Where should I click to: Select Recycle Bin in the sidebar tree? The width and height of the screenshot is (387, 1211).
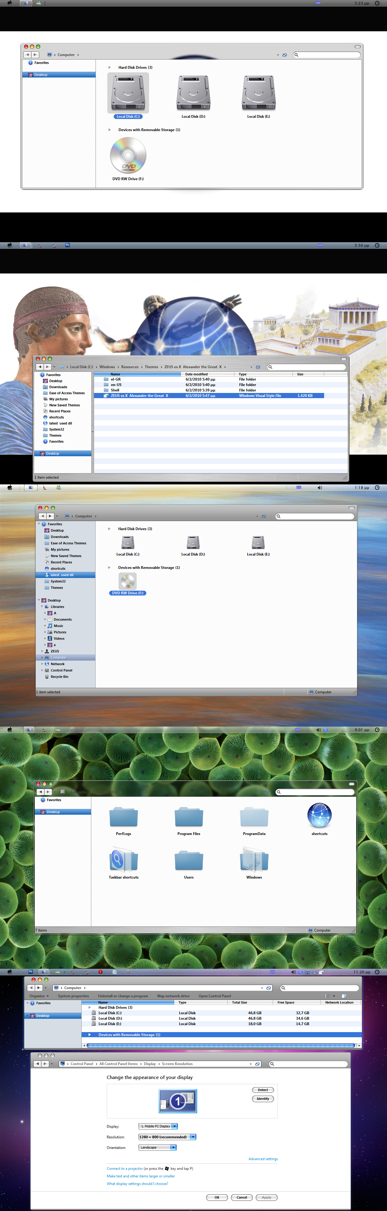(59, 676)
